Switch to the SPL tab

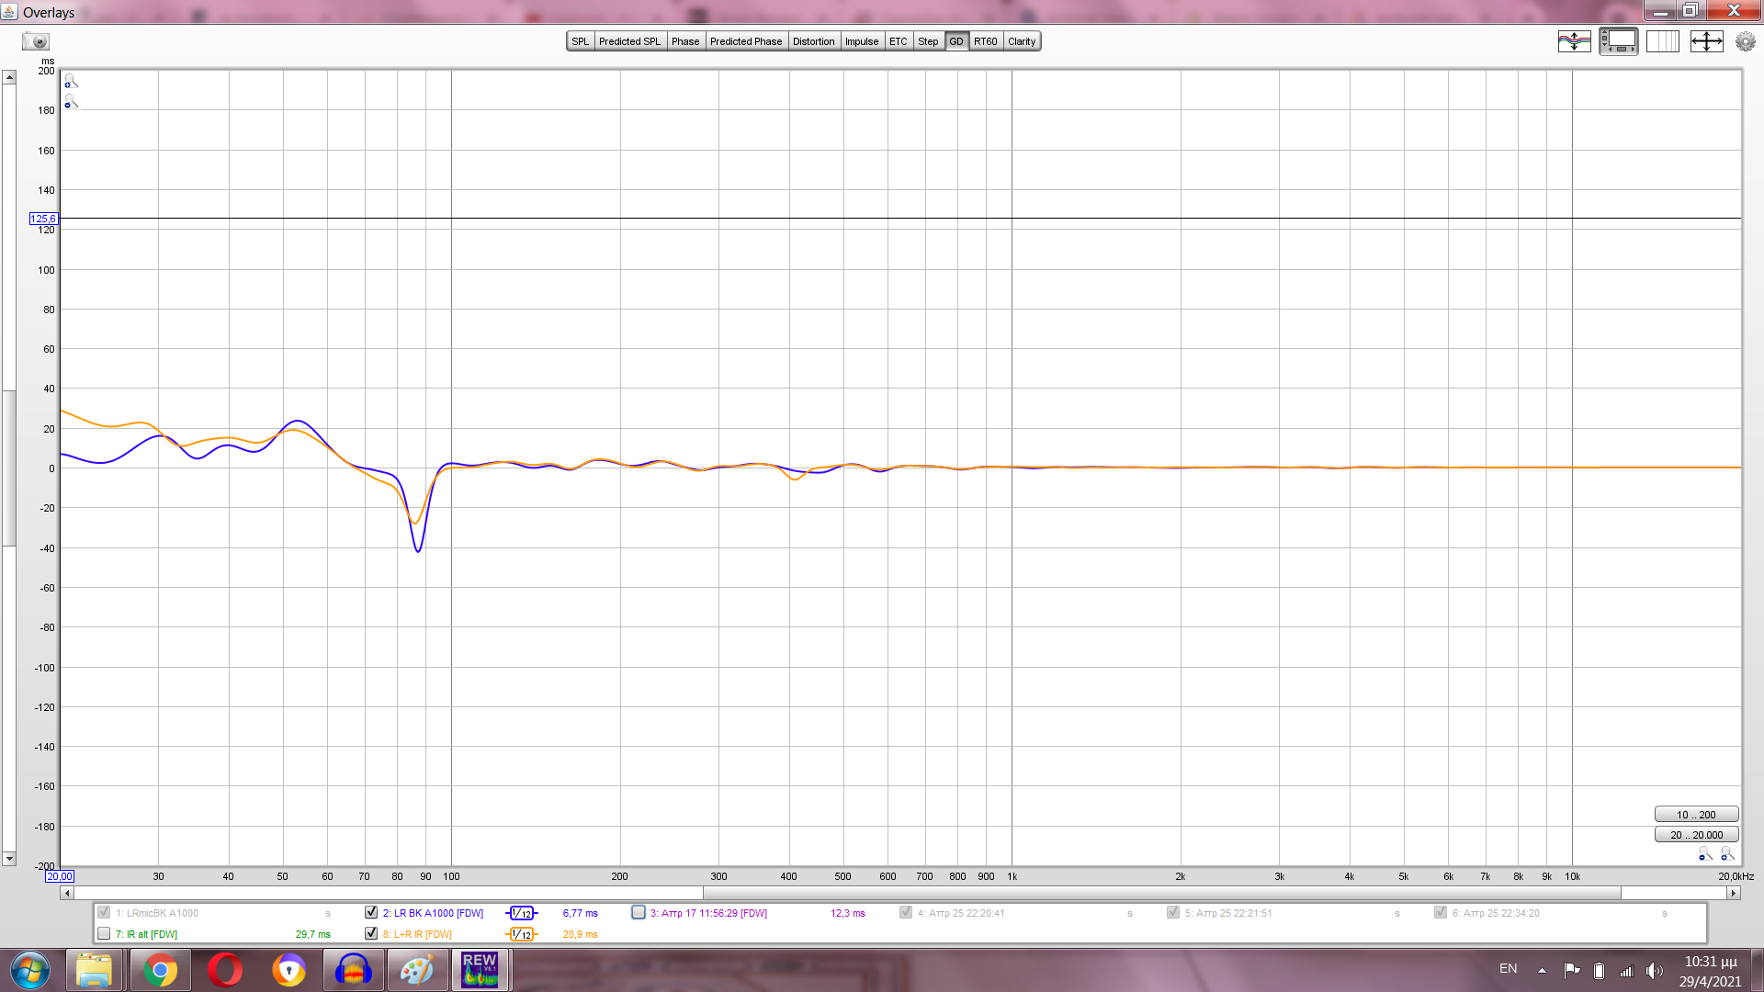pyautogui.click(x=580, y=41)
